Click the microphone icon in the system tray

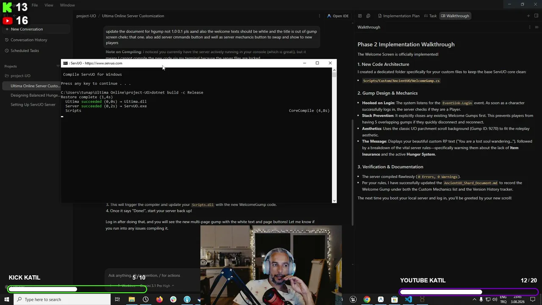481,299
